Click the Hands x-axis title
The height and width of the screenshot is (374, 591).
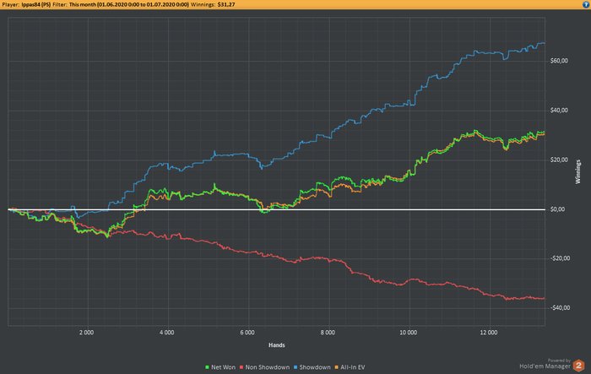277,345
